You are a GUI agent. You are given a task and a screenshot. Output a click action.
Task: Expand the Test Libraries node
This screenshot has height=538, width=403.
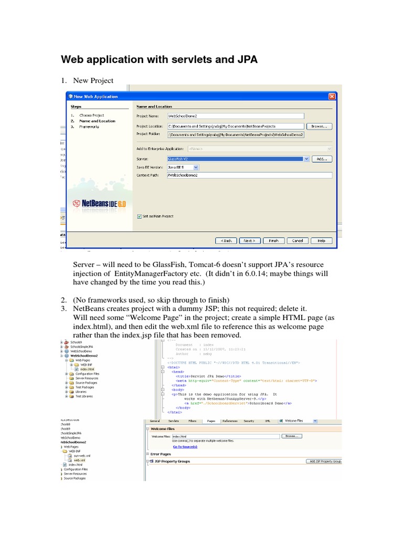pyautogui.click(x=67, y=396)
